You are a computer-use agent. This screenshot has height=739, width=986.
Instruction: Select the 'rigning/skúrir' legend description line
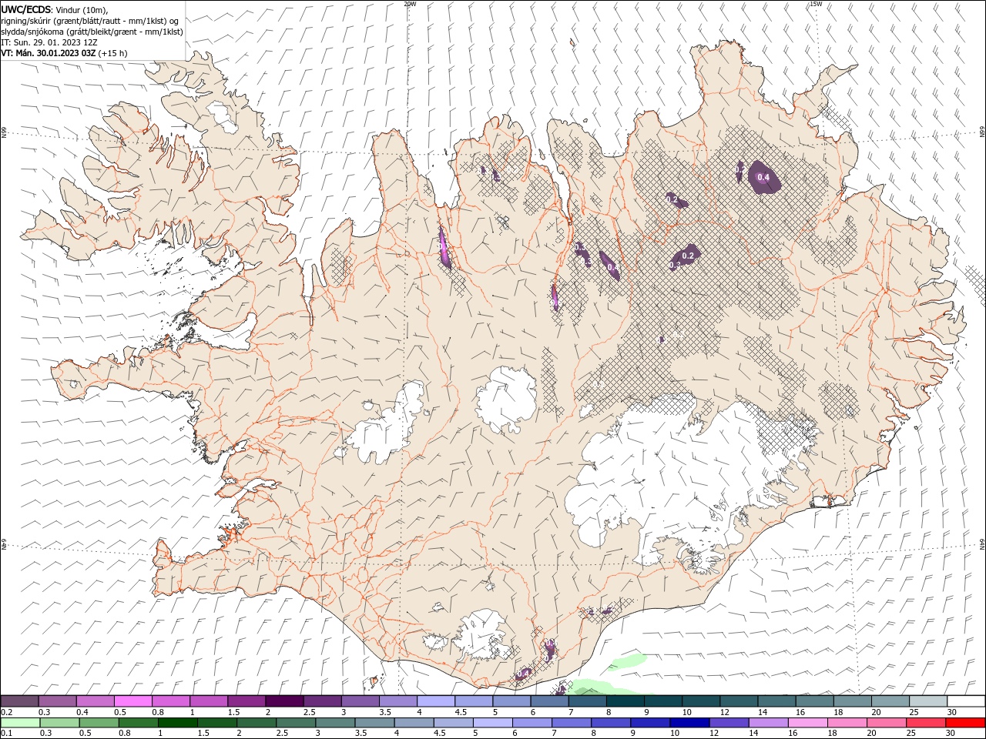coord(90,21)
